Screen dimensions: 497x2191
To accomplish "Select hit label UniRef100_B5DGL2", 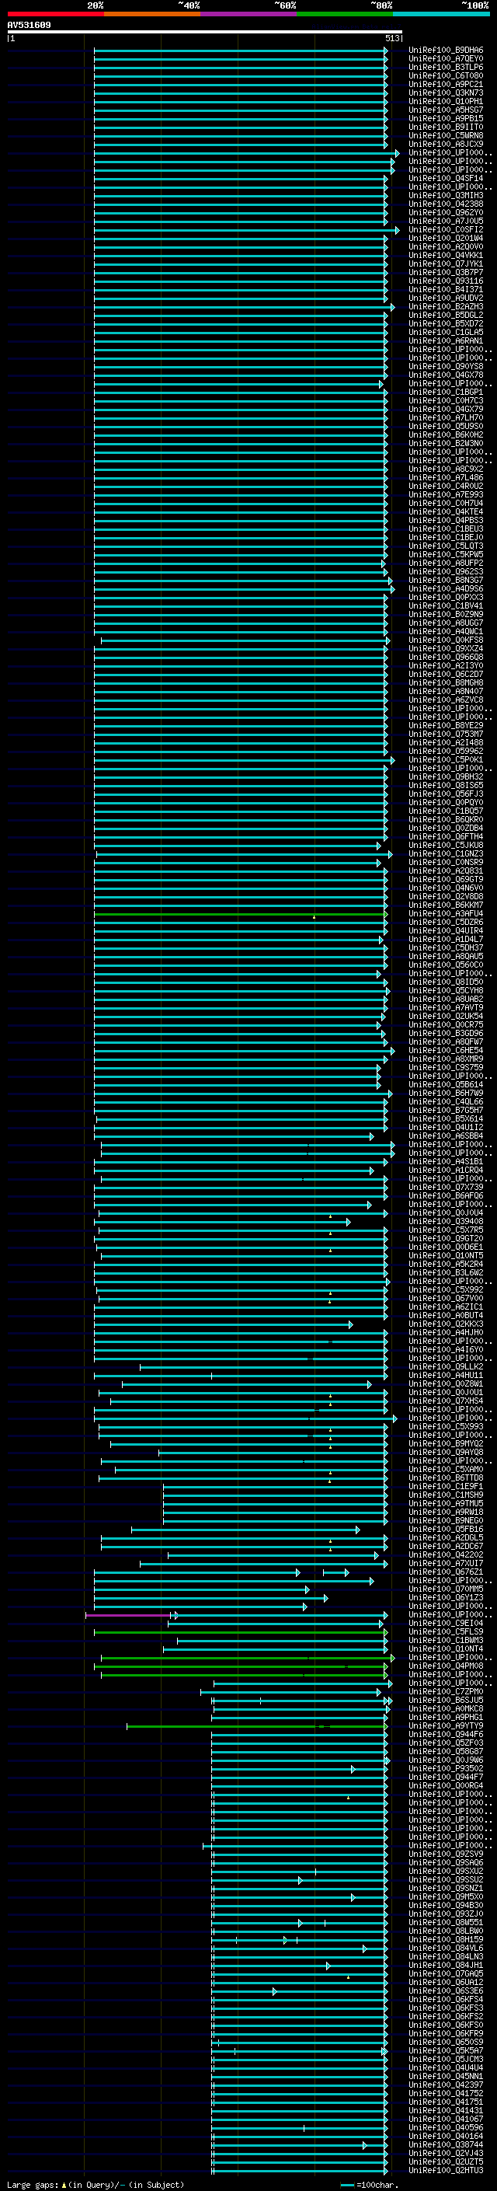I will click(445, 315).
